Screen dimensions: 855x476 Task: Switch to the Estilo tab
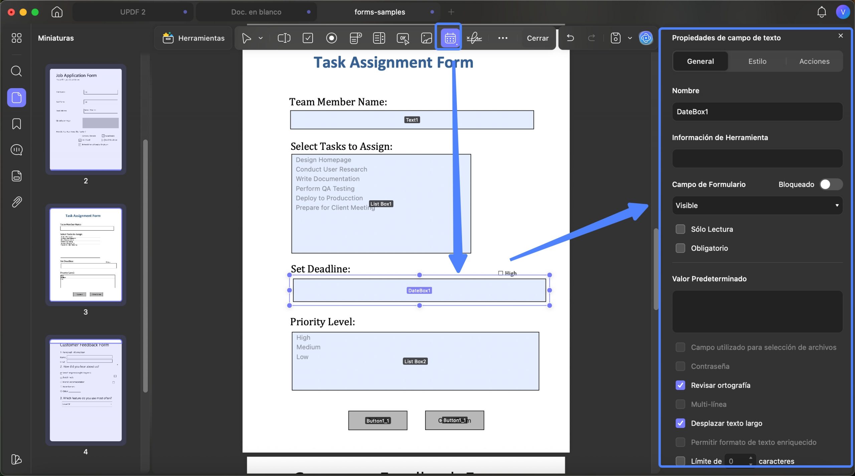[757, 61]
